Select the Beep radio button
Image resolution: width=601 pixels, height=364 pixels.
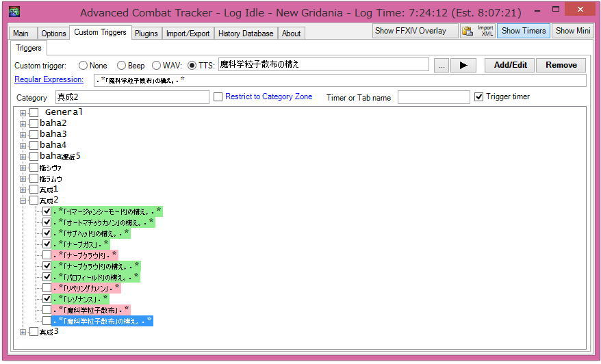121,66
